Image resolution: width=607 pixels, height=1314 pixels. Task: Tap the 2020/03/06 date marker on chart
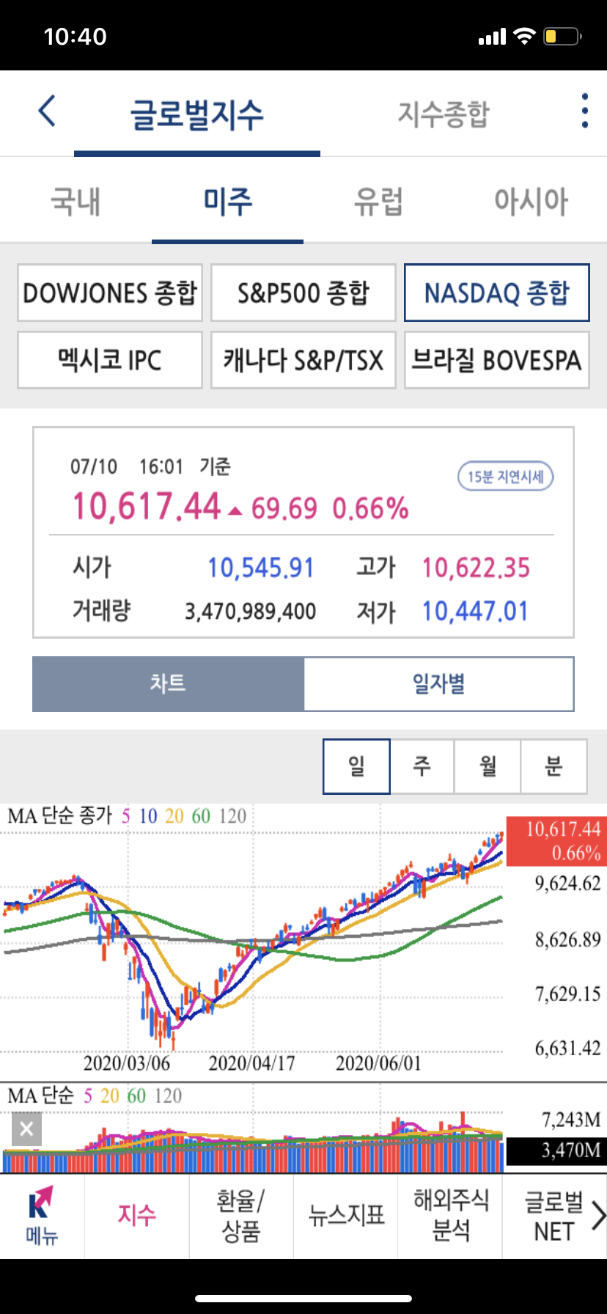[x=126, y=1062]
